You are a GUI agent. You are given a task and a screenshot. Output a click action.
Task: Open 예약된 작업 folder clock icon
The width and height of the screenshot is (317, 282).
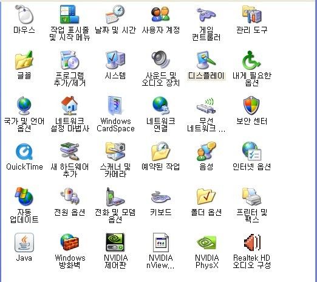point(161,151)
